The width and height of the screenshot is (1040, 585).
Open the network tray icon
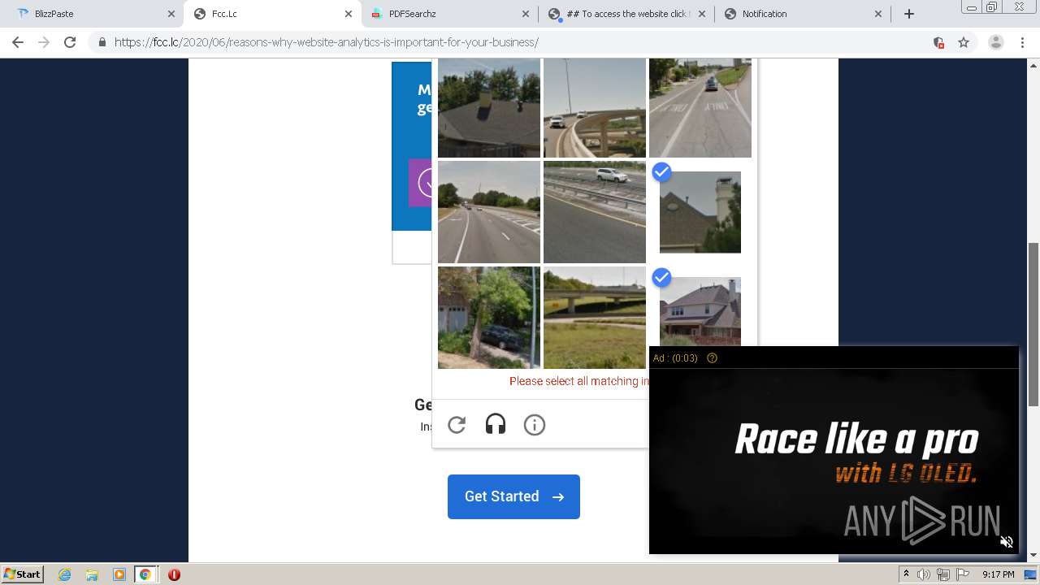click(x=942, y=574)
